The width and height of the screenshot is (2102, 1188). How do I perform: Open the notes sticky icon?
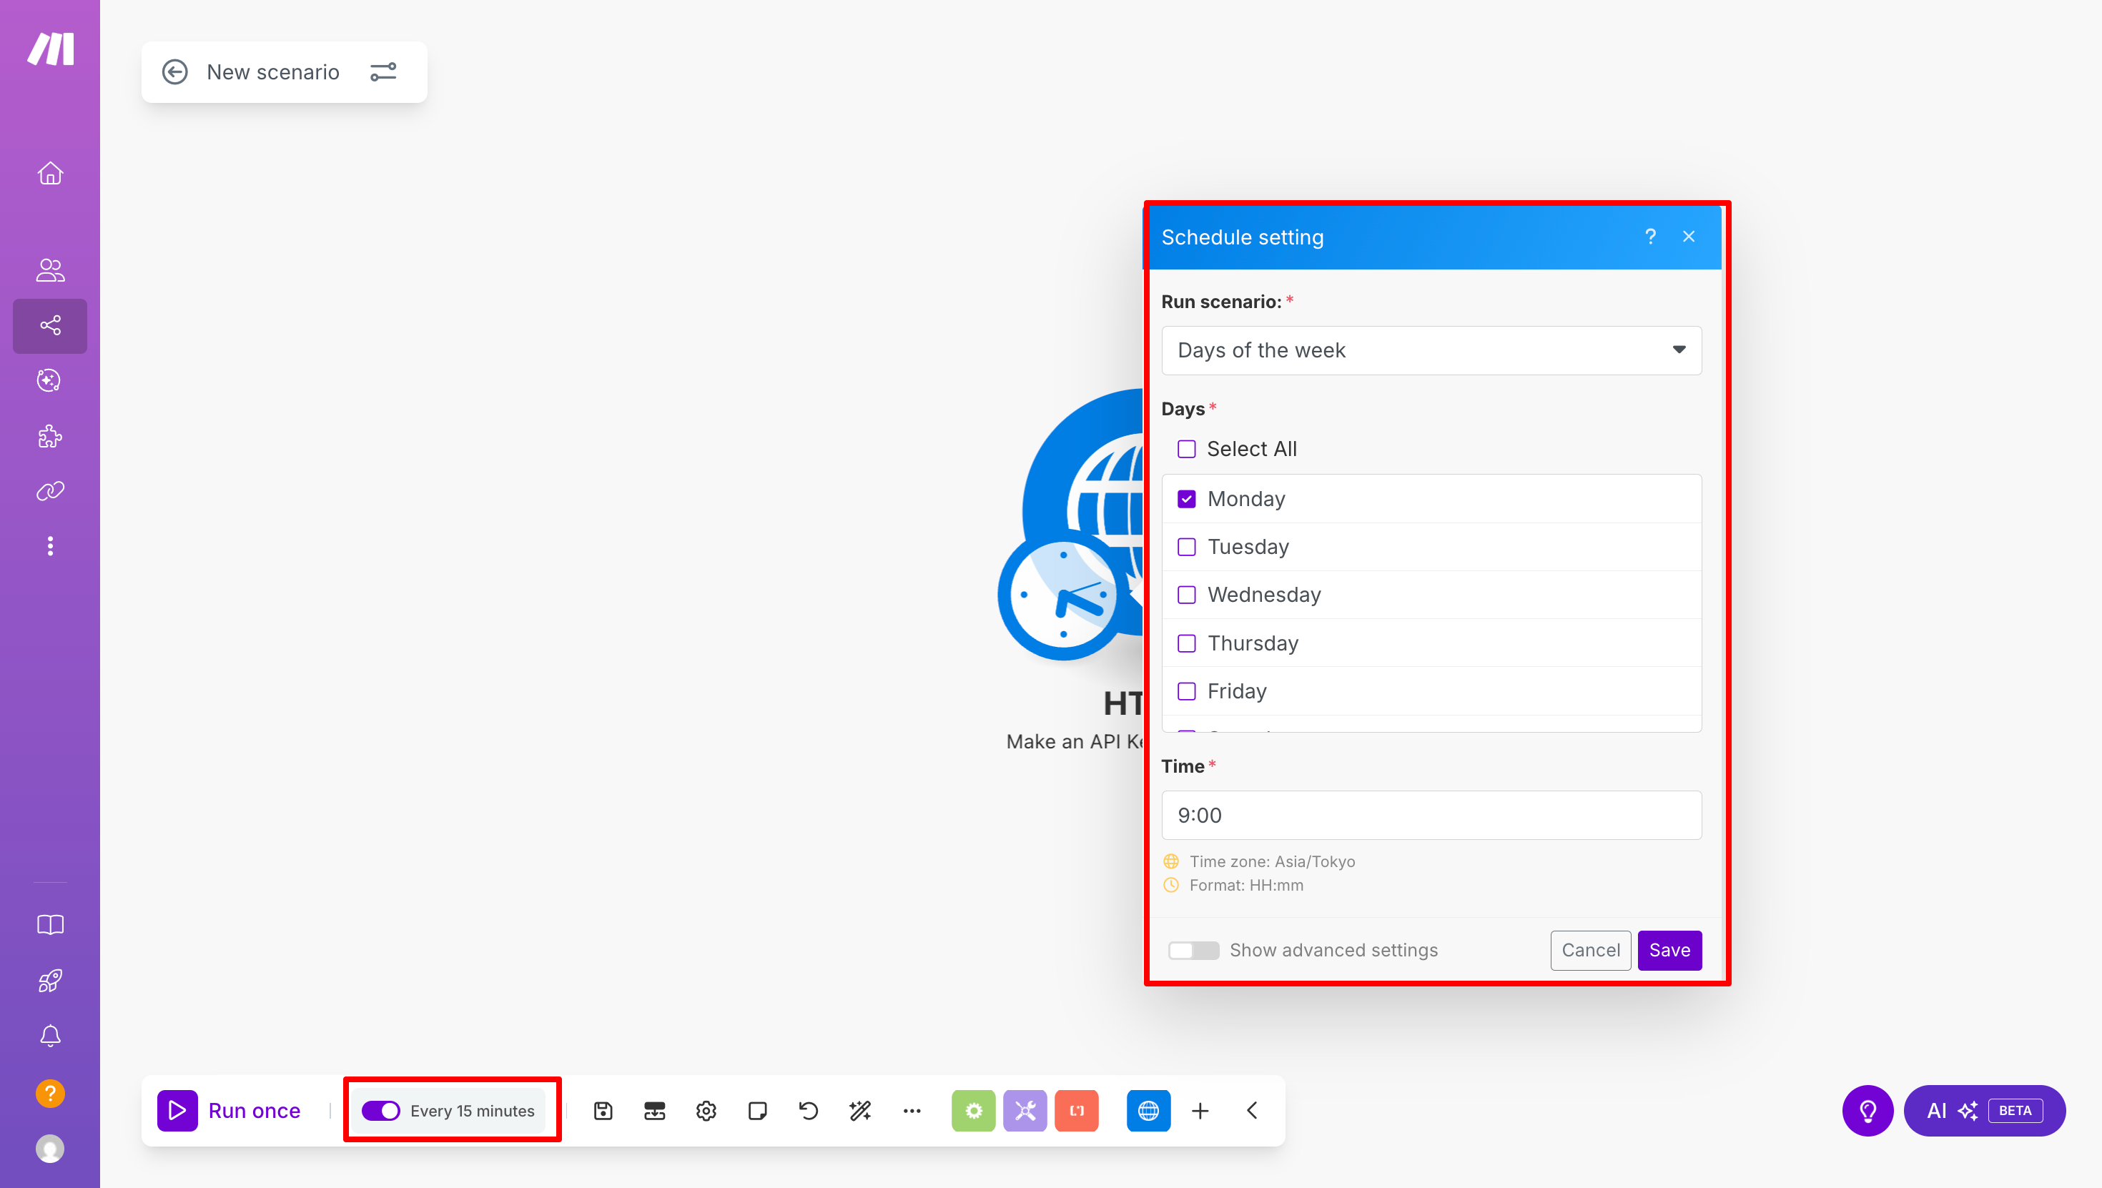click(757, 1111)
